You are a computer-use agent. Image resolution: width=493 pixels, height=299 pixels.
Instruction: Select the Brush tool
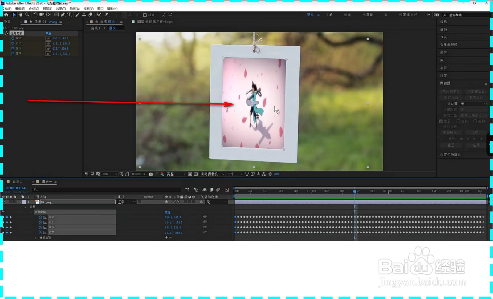(77, 14)
